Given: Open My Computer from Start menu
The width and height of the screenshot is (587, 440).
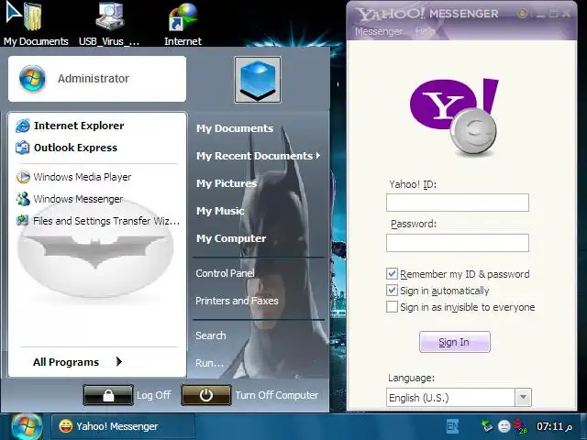Looking at the screenshot, I should (231, 238).
